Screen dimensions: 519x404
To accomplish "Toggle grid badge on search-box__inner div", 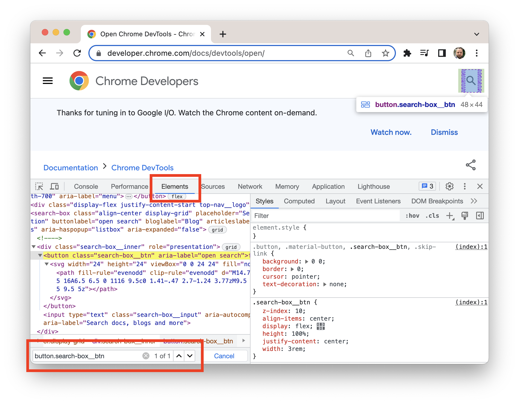I will point(231,247).
